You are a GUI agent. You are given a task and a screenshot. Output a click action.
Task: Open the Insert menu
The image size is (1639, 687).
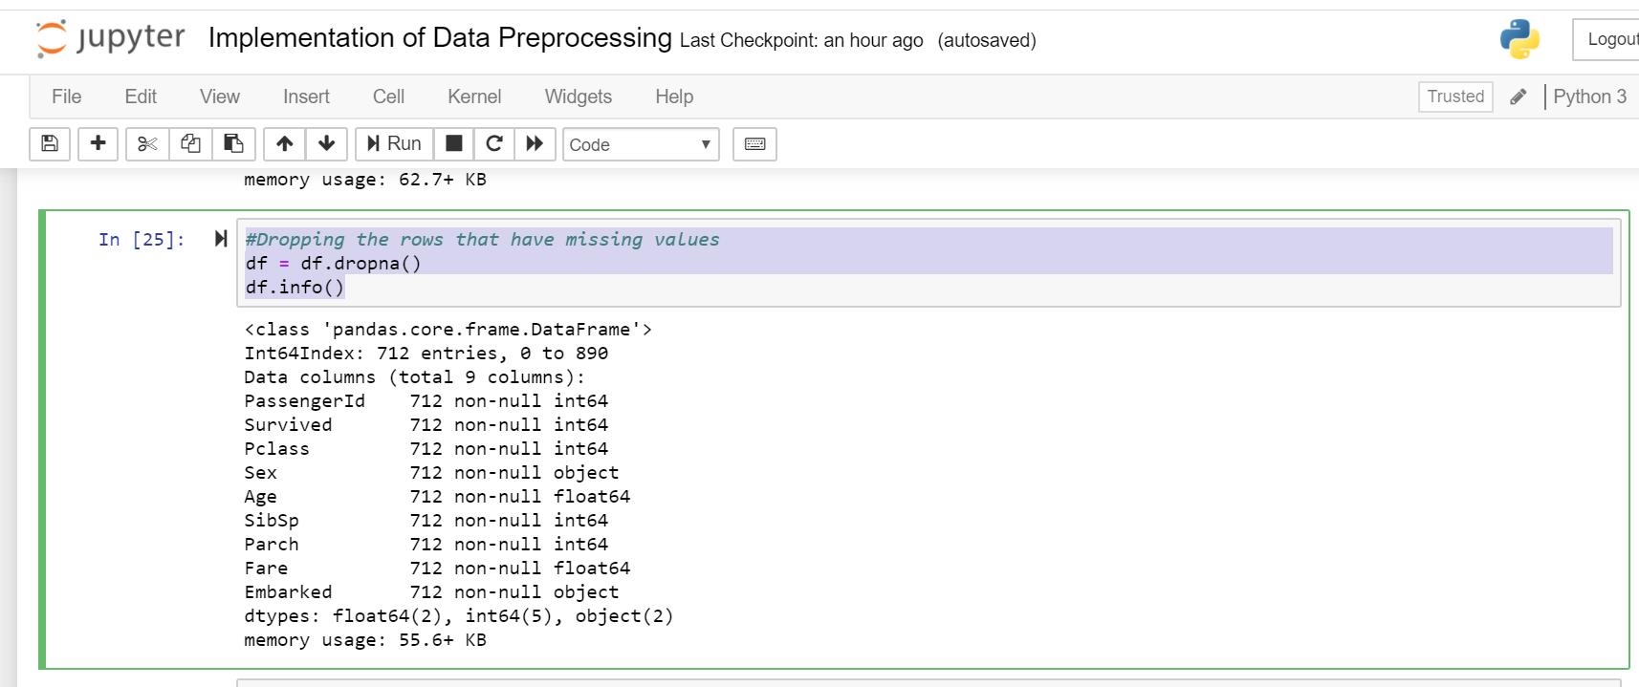[x=306, y=97]
